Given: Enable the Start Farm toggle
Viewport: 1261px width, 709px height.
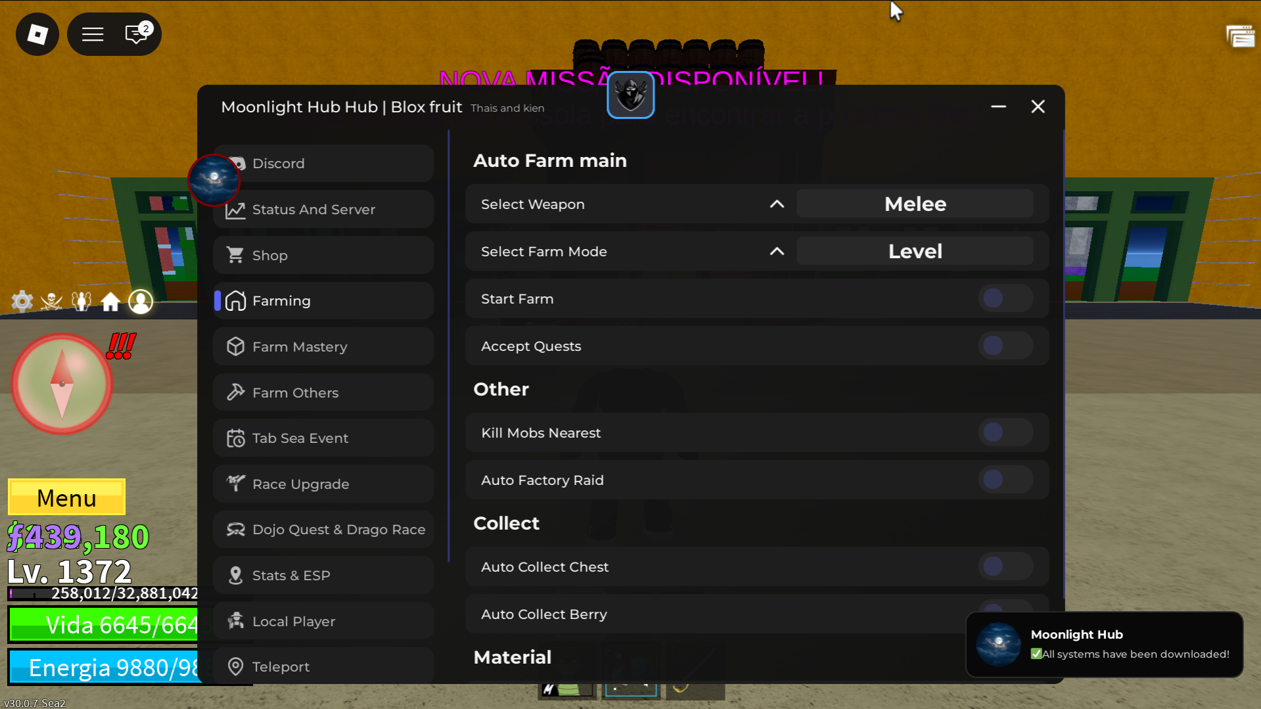Looking at the screenshot, I should click(x=1005, y=298).
